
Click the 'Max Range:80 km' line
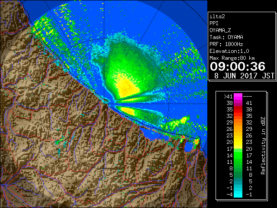[x=232, y=58]
